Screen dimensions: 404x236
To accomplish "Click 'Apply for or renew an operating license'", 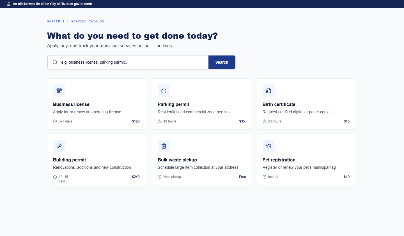I will [x=87, y=112].
